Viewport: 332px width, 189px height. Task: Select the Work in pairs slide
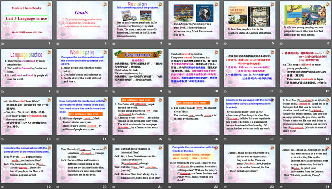coord(82,68)
